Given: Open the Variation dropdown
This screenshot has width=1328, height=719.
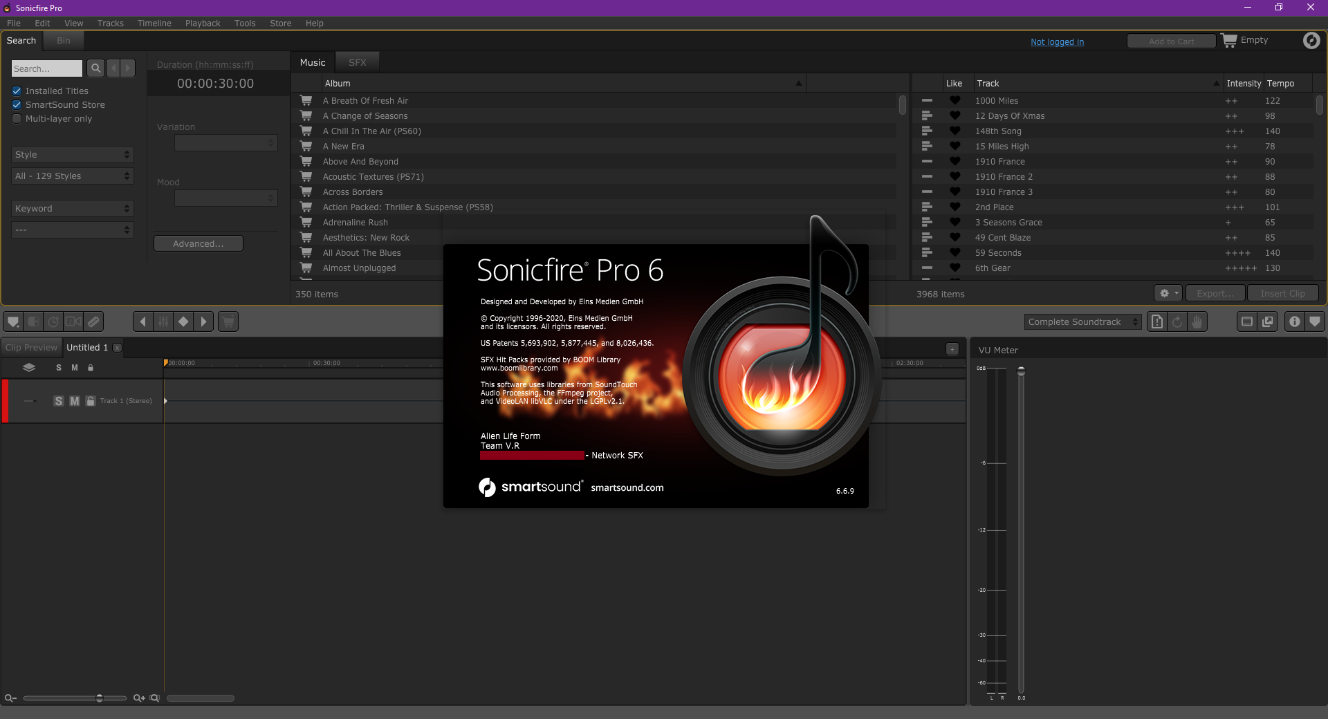Looking at the screenshot, I should [226, 143].
